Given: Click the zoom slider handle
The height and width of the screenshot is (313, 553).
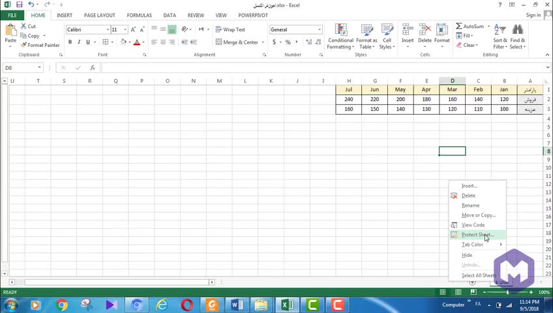Looking at the screenshot, I should pyautogui.click(x=507, y=292).
